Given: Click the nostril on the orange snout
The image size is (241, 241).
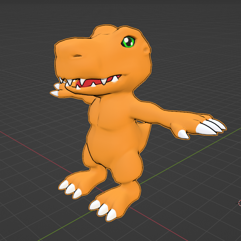Looking at the screenshot, I should 78,56.
